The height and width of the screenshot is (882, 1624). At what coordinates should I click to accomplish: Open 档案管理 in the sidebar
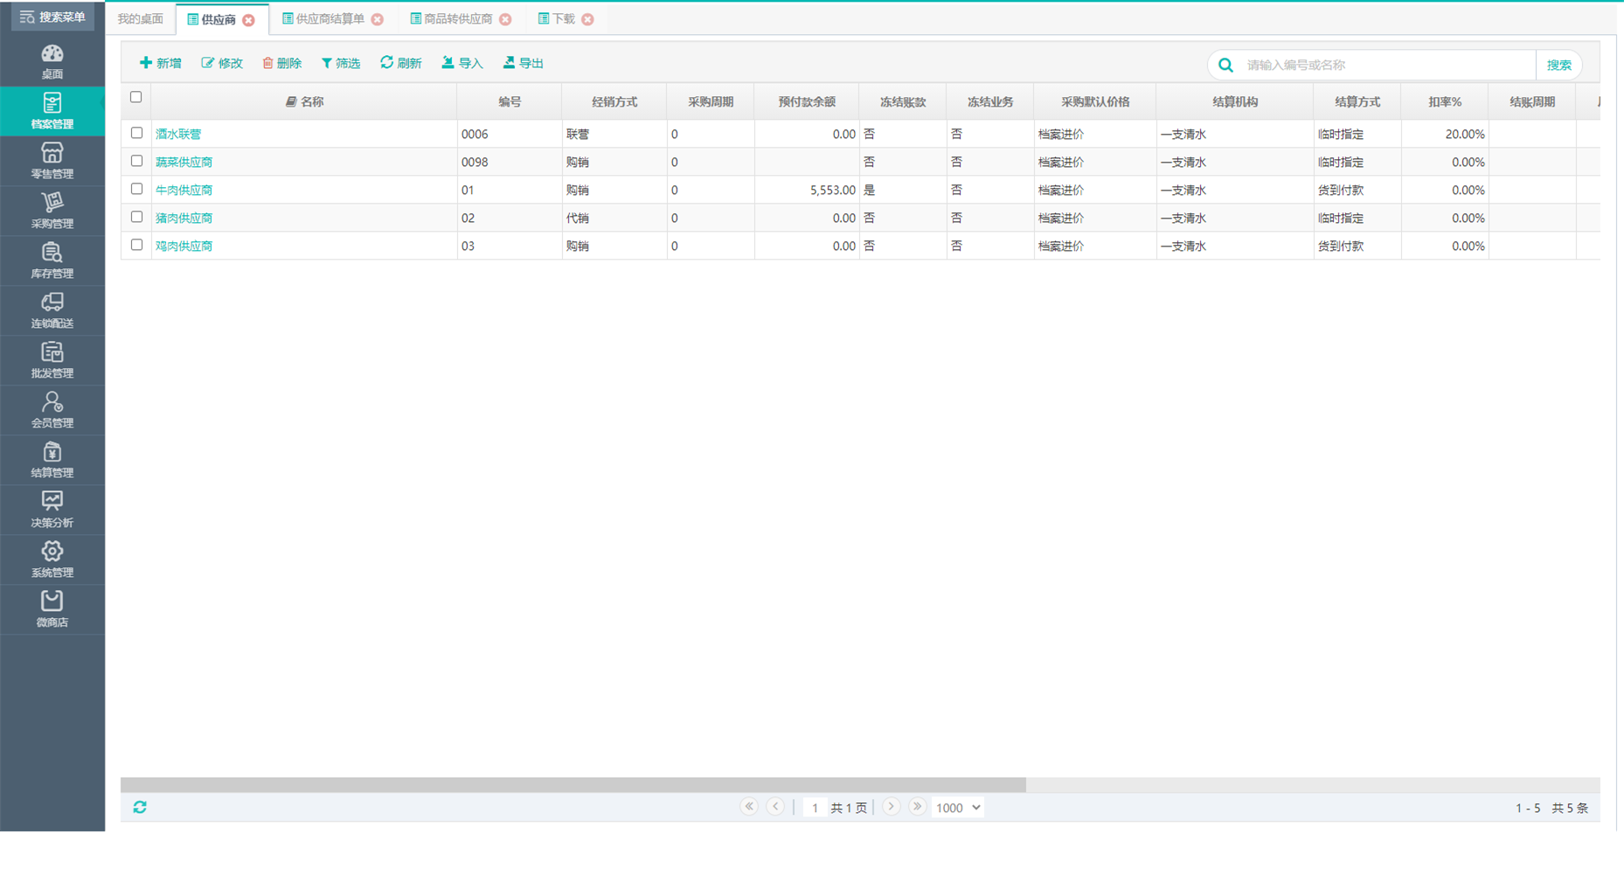(x=52, y=111)
